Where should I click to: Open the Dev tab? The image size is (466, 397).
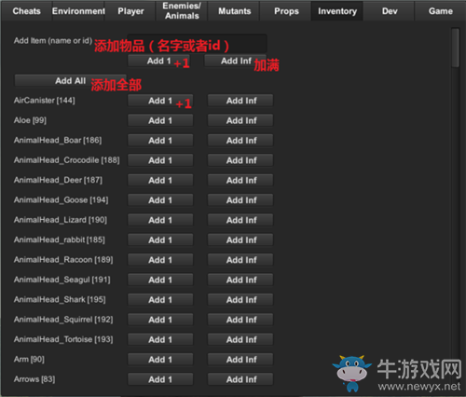click(x=390, y=11)
